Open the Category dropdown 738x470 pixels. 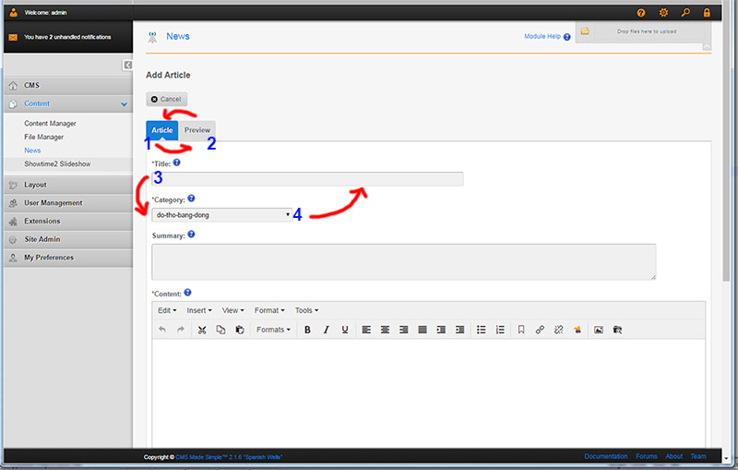(221, 214)
